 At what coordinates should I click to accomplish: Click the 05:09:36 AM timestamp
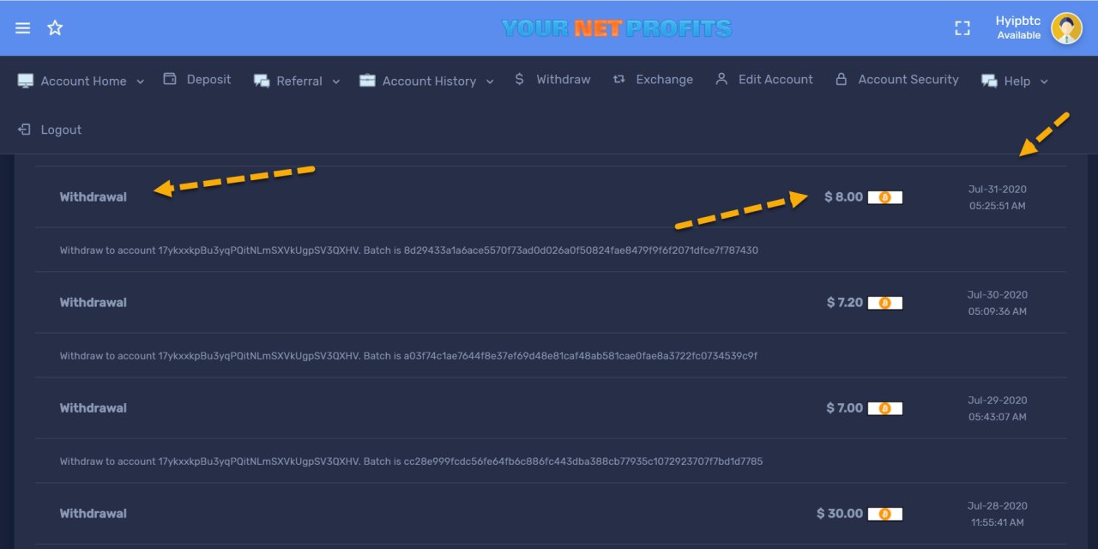[x=998, y=311]
